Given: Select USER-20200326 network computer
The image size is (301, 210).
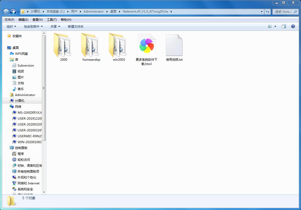Looking at the screenshot, I should pos(30,130).
